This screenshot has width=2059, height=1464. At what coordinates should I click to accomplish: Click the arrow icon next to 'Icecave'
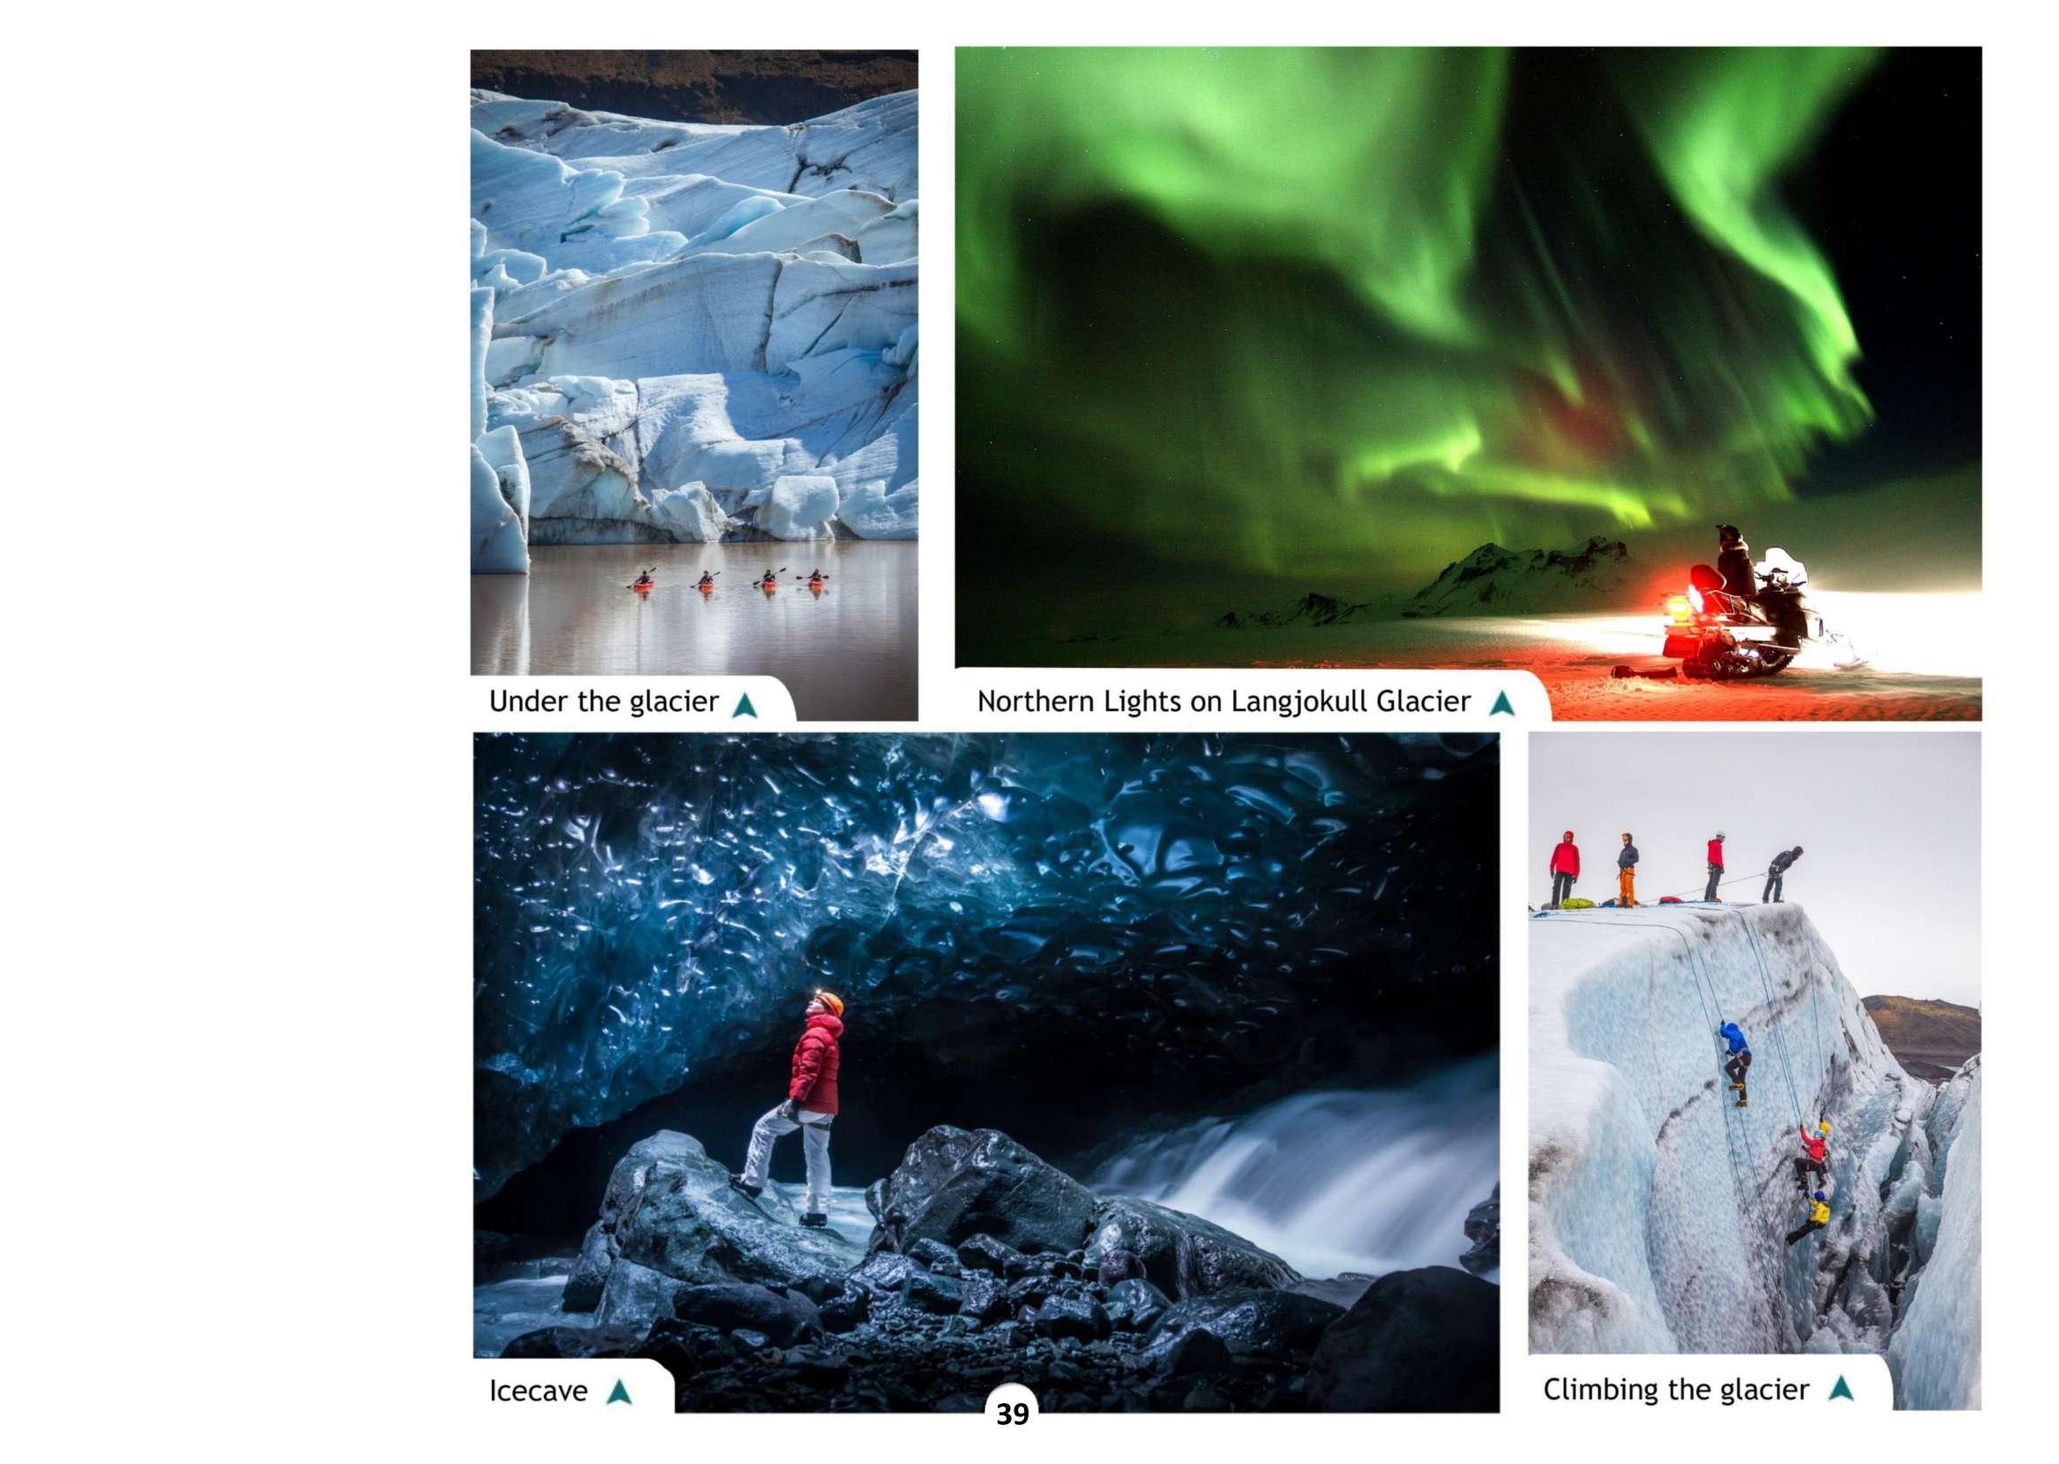[618, 1392]
